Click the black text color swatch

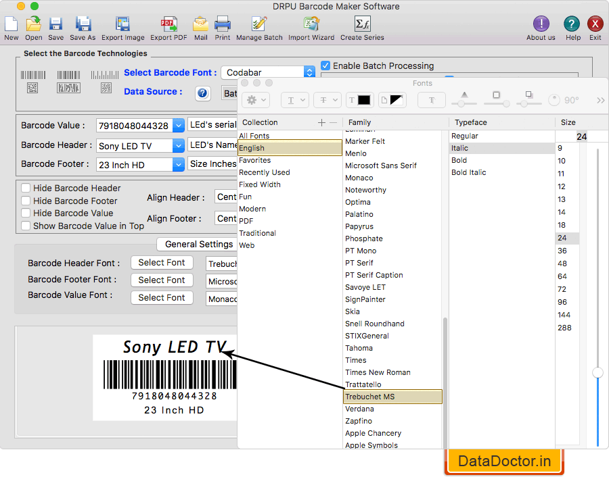(363, 100)
